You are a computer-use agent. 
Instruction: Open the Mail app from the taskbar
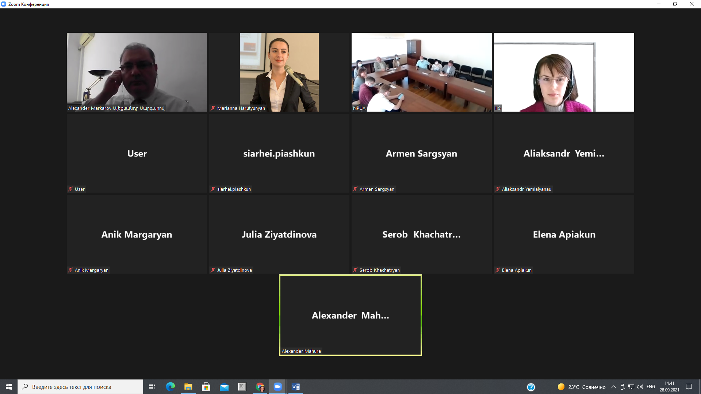[224, 387]
